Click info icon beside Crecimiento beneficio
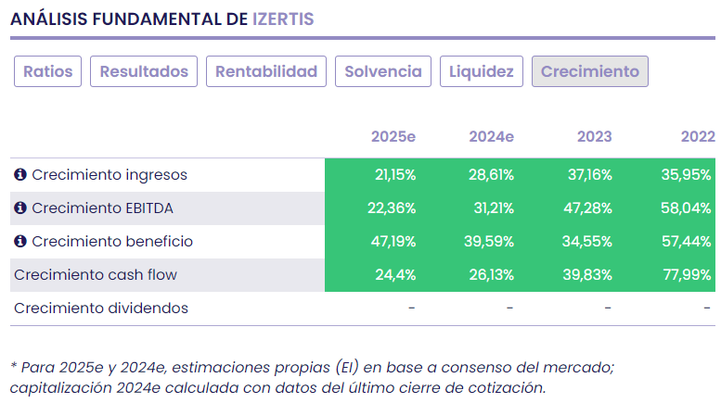721x403 pixels. tap(20, 242)
